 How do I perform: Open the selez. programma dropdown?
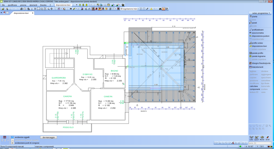click(260, 13)
